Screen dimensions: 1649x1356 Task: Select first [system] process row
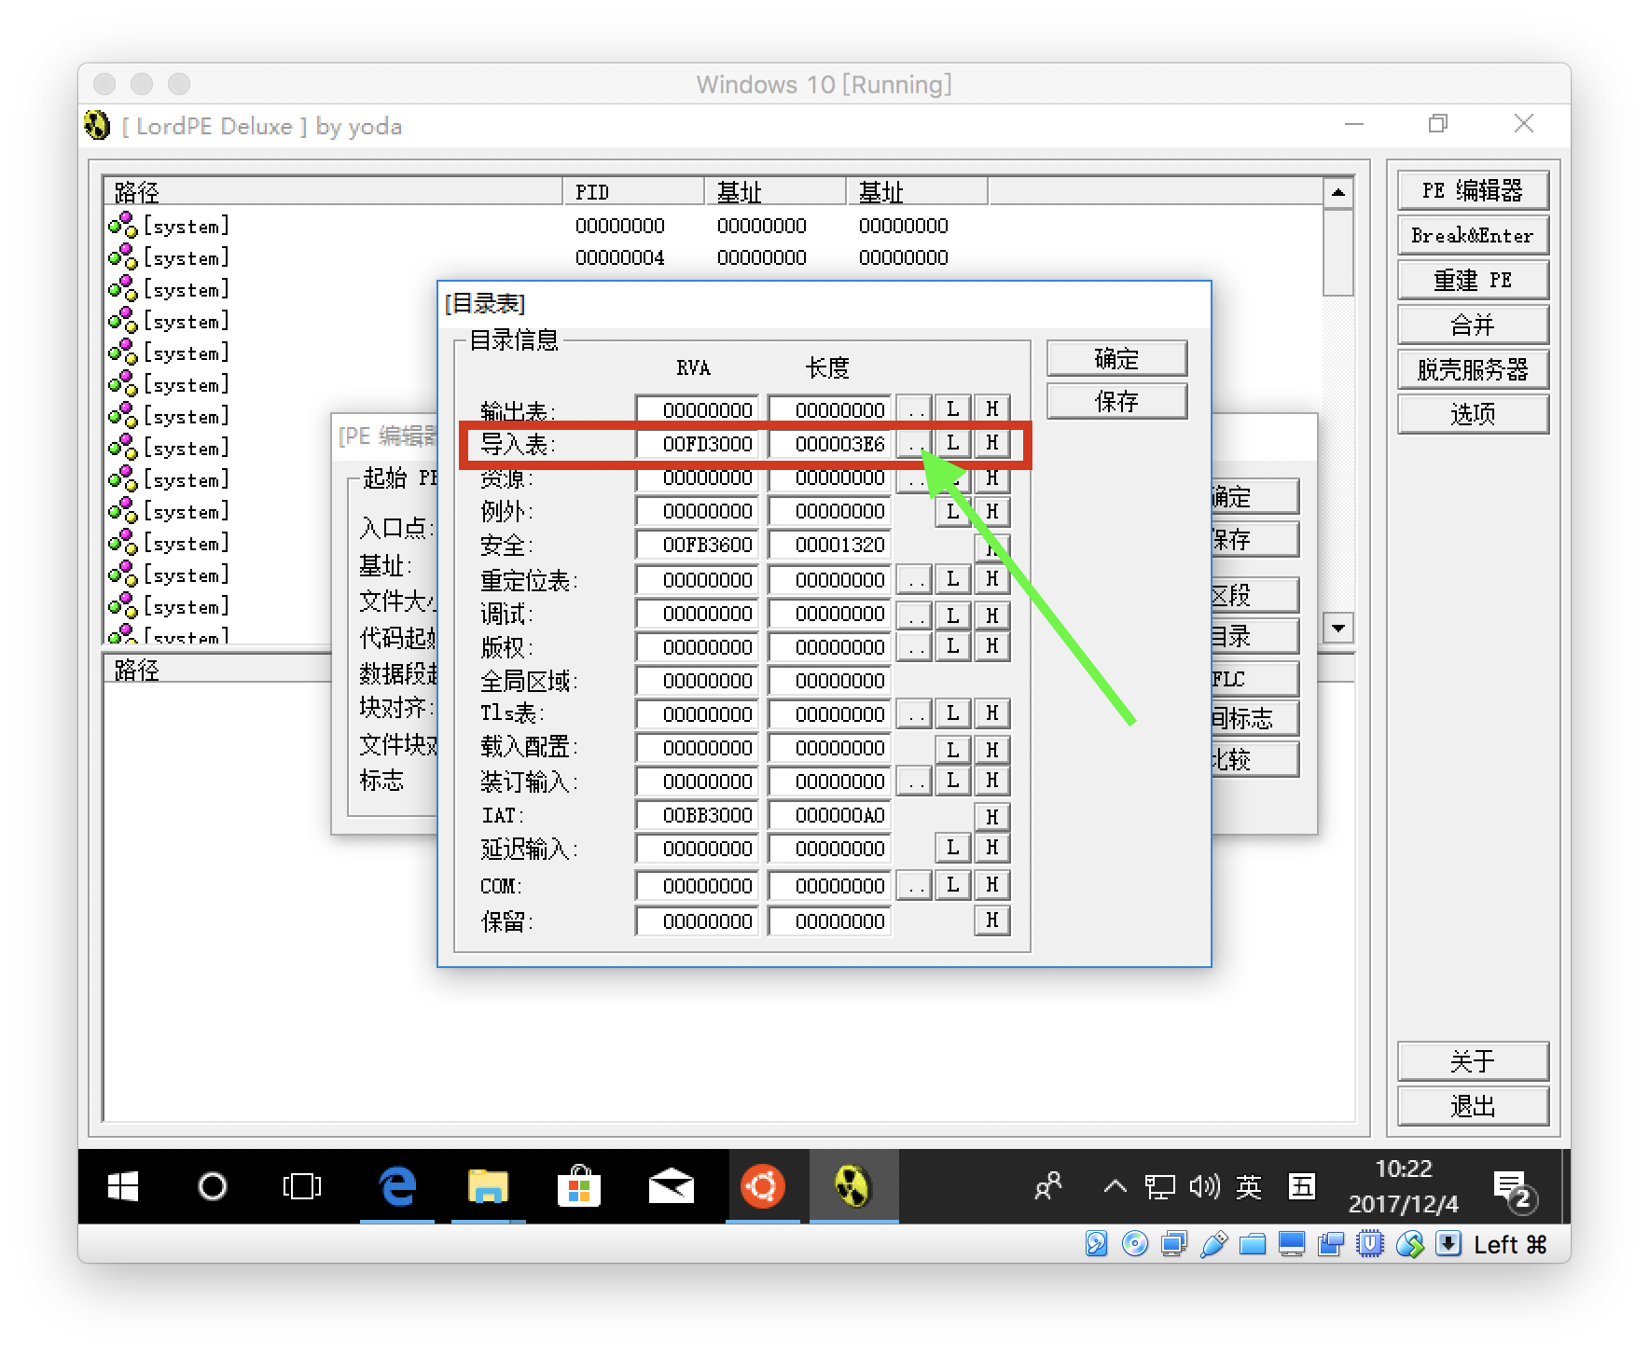click(714, 226)
